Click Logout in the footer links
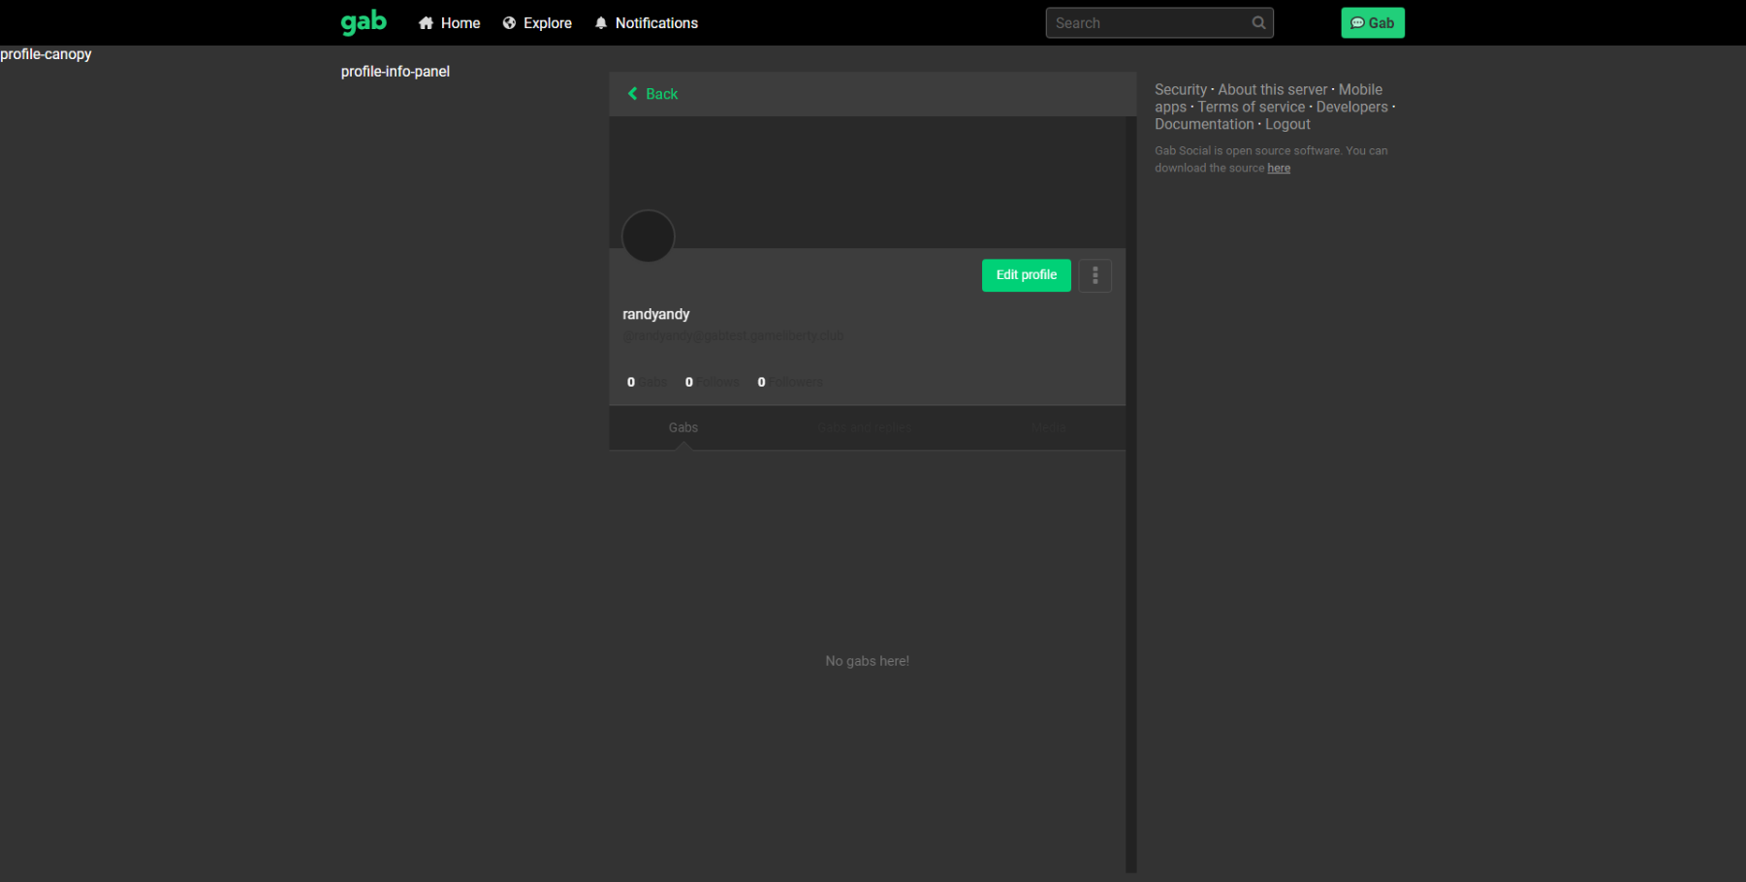Viewport: 1746px width, 882px height. tap(1286, 124)
